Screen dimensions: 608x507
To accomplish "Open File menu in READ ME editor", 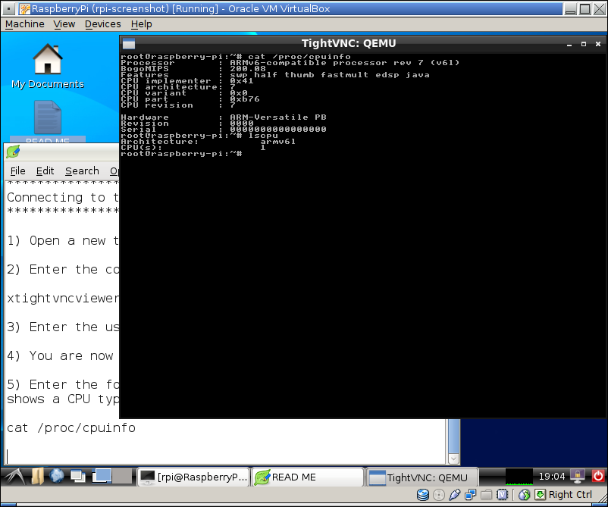I will 18,171.
